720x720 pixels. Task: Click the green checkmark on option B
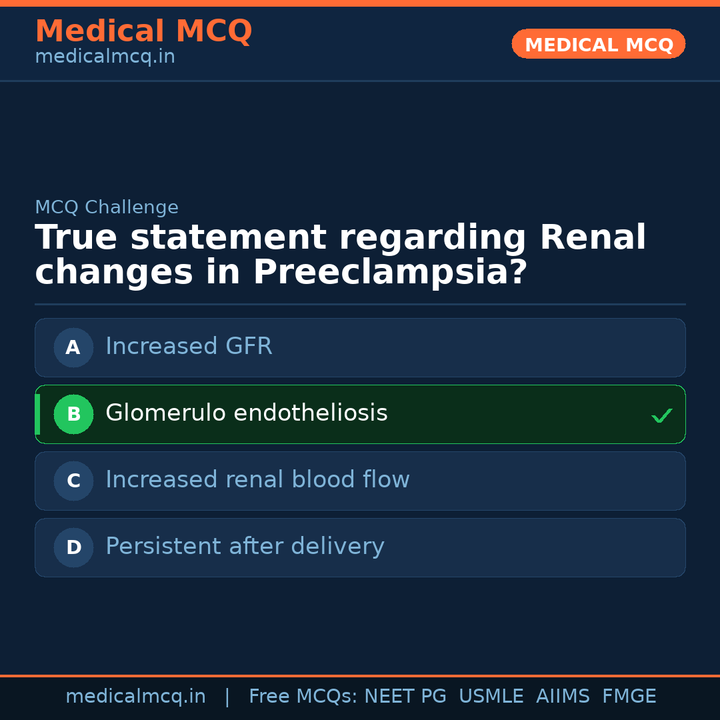[x=661, y=416]
